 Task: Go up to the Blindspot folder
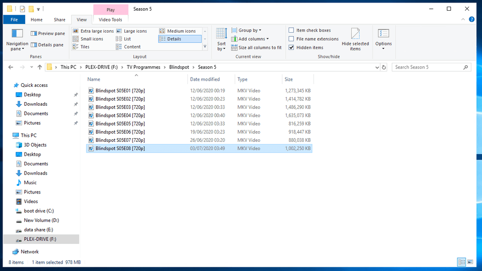tap(39, 67)
